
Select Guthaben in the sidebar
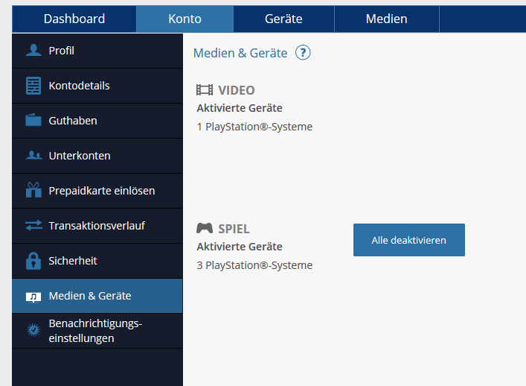[97, 121]
